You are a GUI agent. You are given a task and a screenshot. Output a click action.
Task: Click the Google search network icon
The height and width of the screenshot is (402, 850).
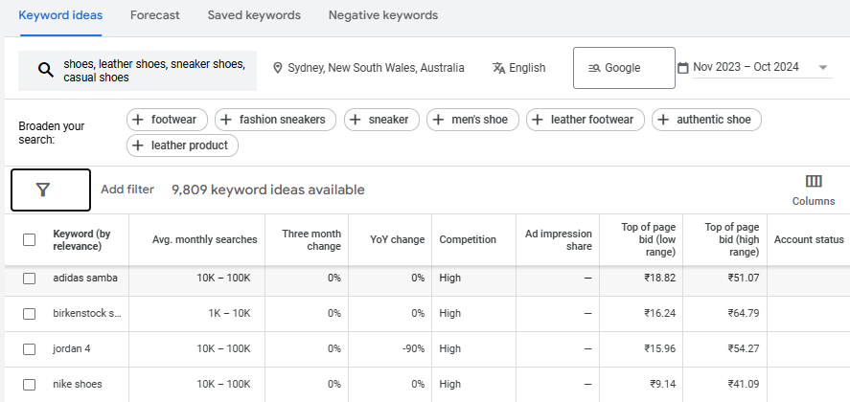pyautogui.click(x=594, y=68)
